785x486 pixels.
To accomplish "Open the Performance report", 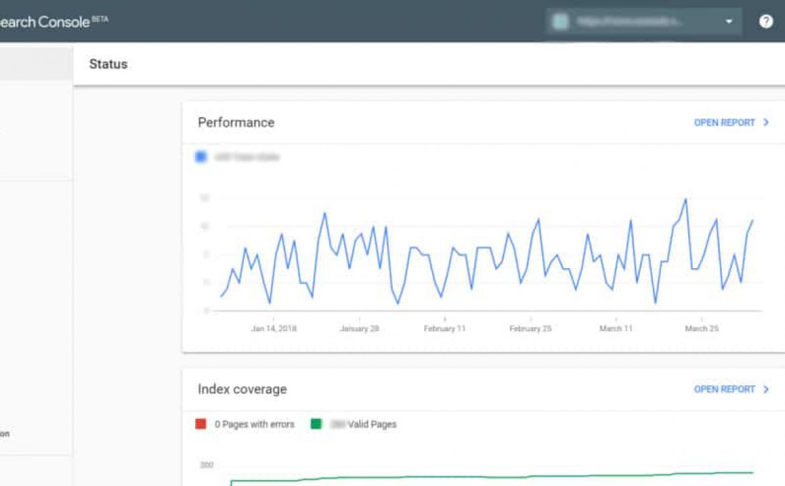I will tap(731, 123).
